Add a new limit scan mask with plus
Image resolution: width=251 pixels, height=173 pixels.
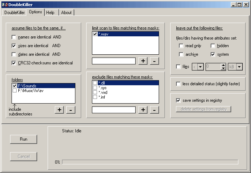pyautogui.click(x=143, y=61)
